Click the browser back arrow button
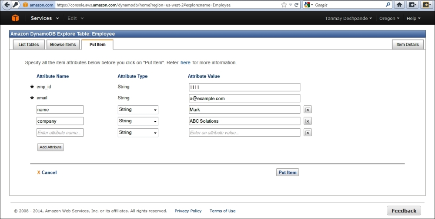This screenshot has width=435, height=219. coord(7,5)
